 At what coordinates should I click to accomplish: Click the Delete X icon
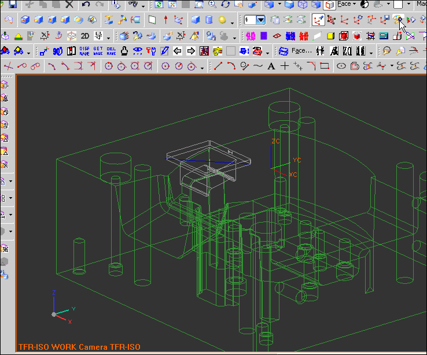tap(69, 5)
